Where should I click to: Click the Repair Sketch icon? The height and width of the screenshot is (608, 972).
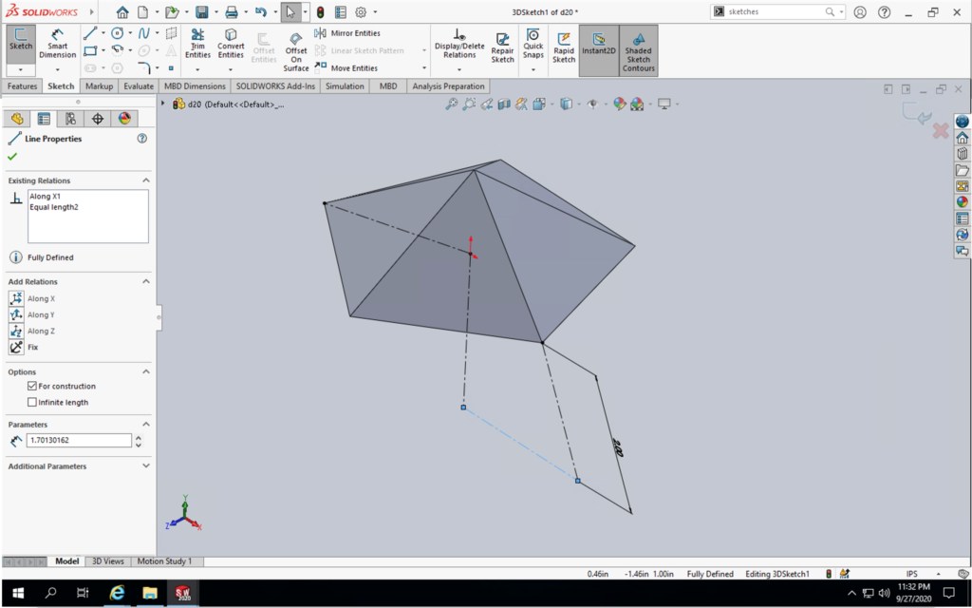pos(502,44)
